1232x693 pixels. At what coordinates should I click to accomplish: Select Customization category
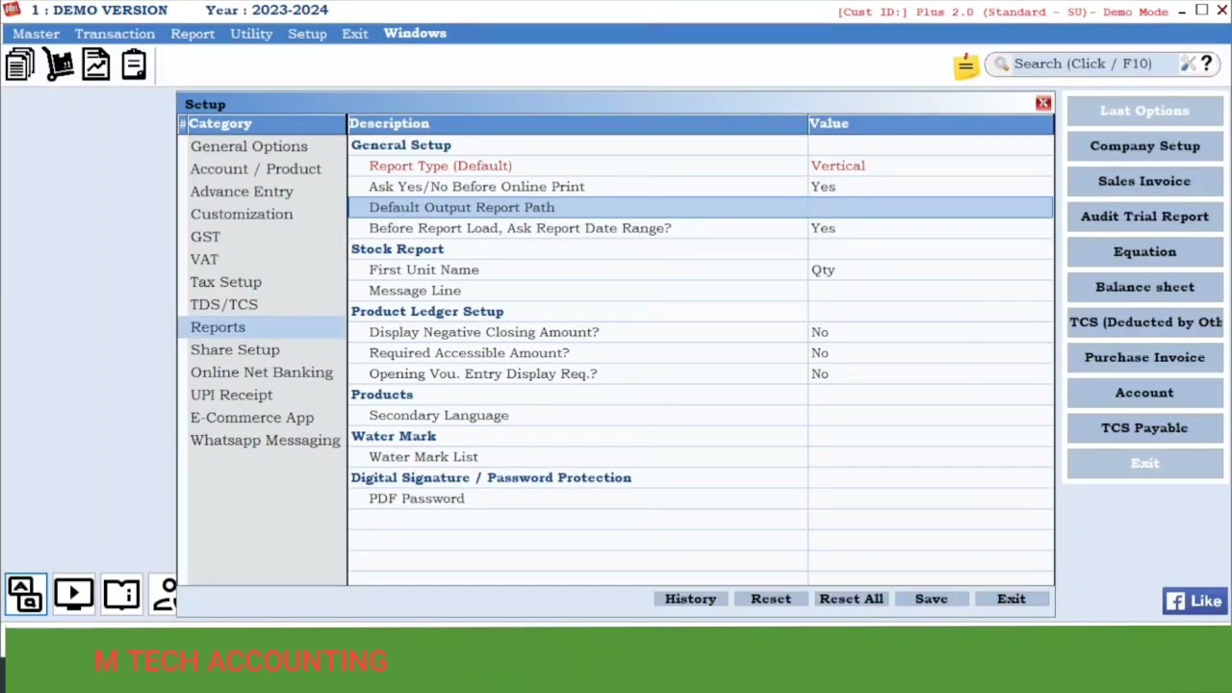click(x=242, y=214)
